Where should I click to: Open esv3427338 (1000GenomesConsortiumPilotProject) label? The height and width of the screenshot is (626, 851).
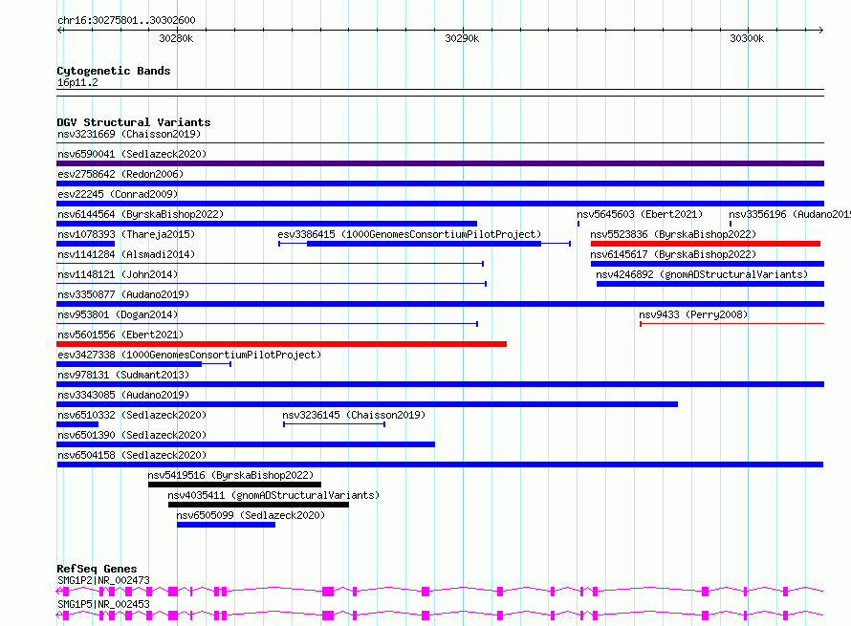coord(189,355)
